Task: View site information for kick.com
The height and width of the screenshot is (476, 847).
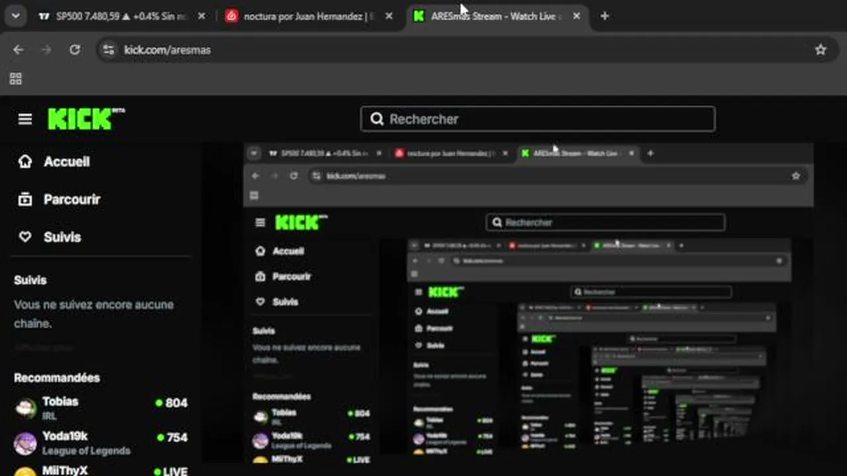Action: click(x=109, y=50)
